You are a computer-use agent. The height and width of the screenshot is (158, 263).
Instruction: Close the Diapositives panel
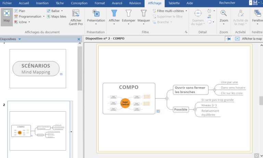pos(79,39)
